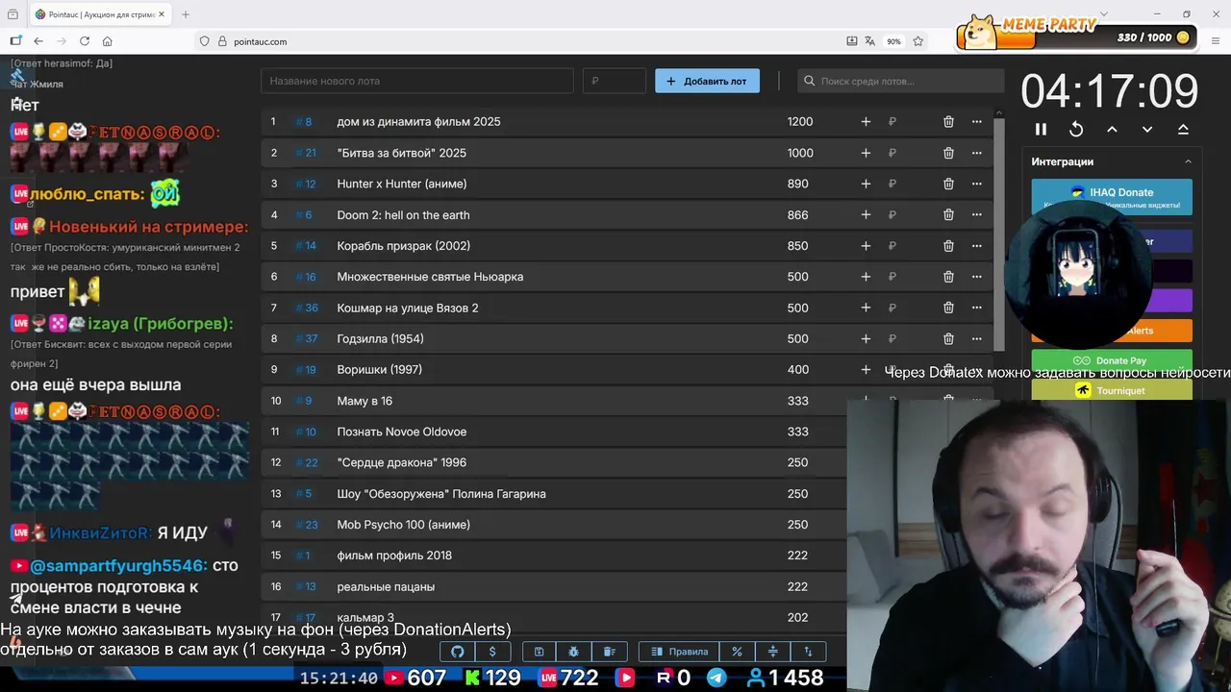The image size is (1231, 692).
Task: Add amount to Корабль призрак lot
Action: coord(866,245)
